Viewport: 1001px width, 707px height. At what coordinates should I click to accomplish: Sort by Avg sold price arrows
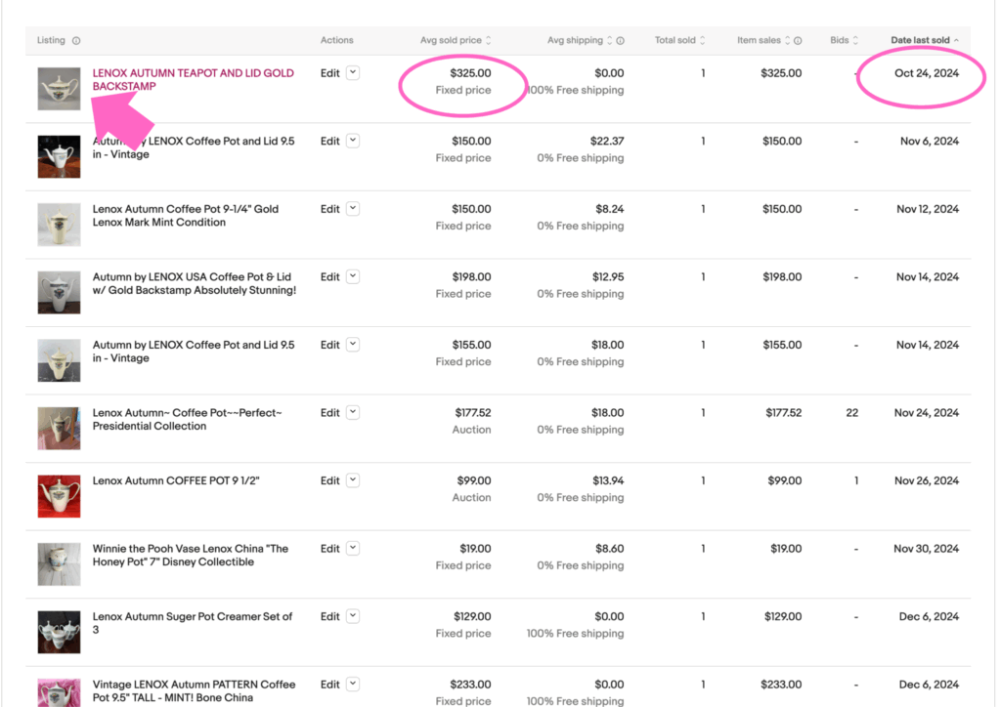click(x=489, y=40)
